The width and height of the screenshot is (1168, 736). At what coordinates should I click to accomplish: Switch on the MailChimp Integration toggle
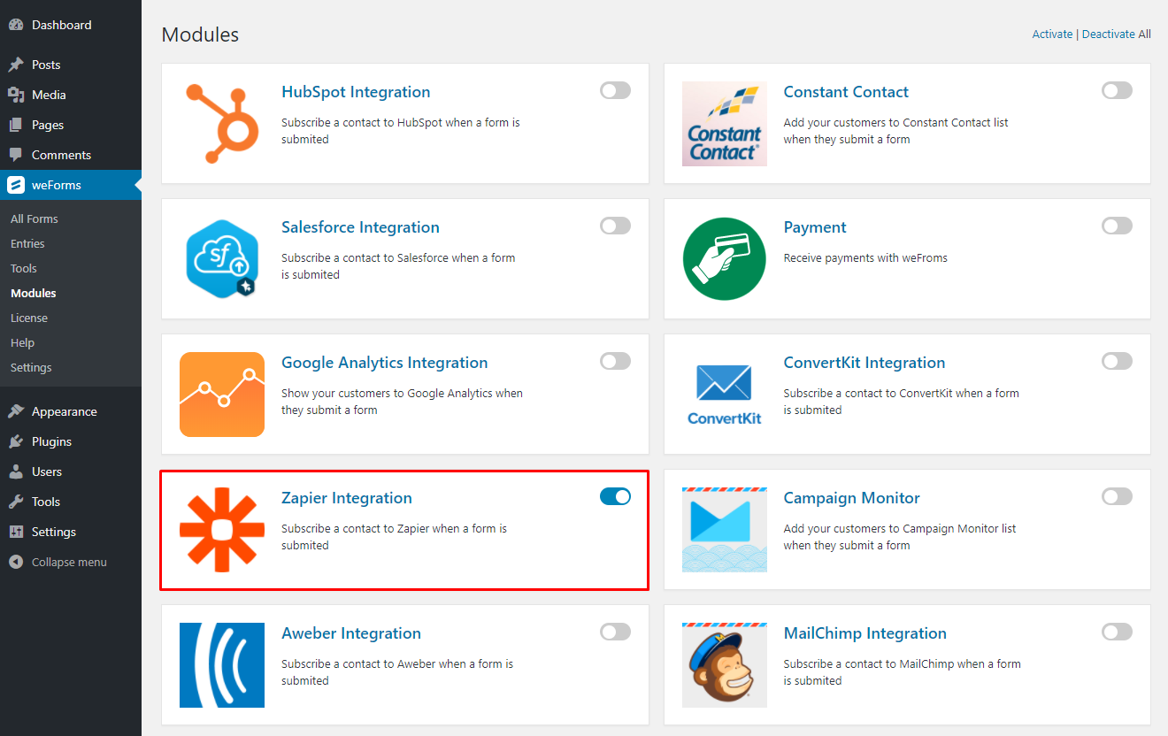pos(1117,632)
